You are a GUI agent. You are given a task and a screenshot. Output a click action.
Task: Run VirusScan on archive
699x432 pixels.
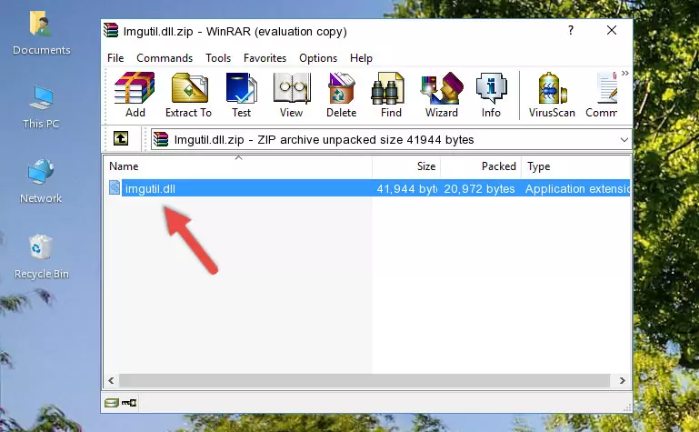coord(552,95)
